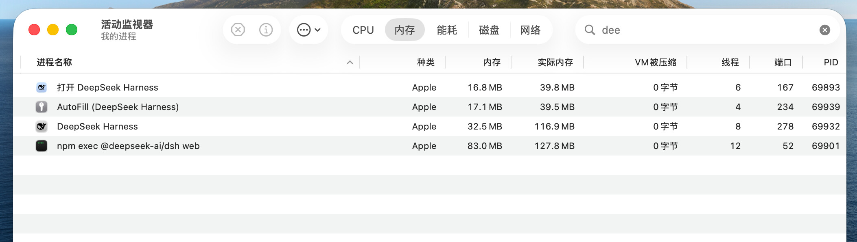Click the 打开 DeepSeek Harness process icon

(42, 87)
